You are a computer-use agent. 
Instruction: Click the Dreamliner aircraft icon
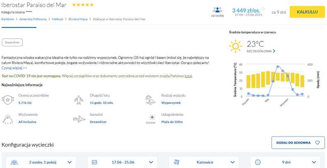click(79, 119)
